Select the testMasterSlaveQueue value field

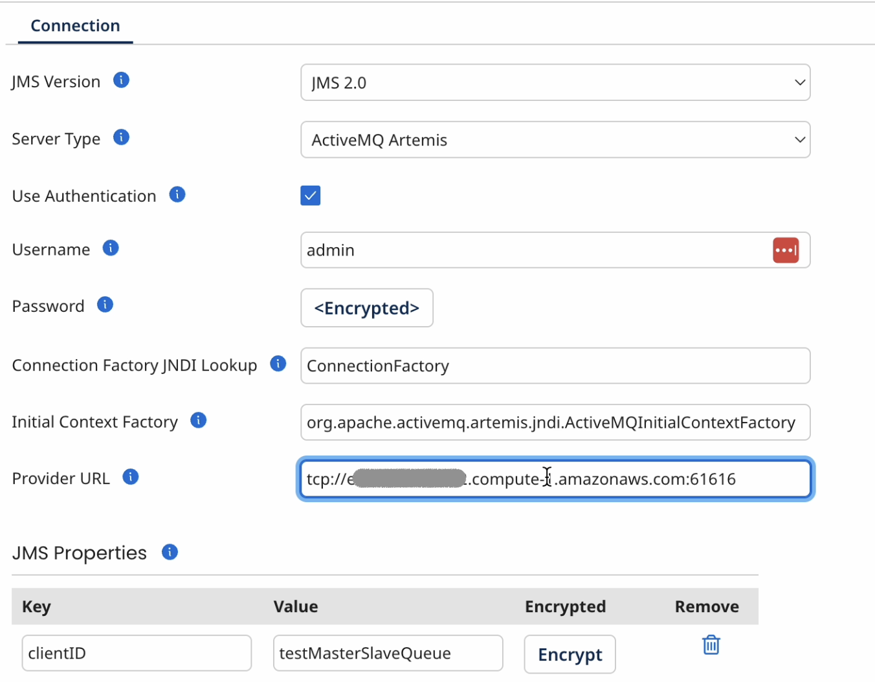(x=388, y=654)
